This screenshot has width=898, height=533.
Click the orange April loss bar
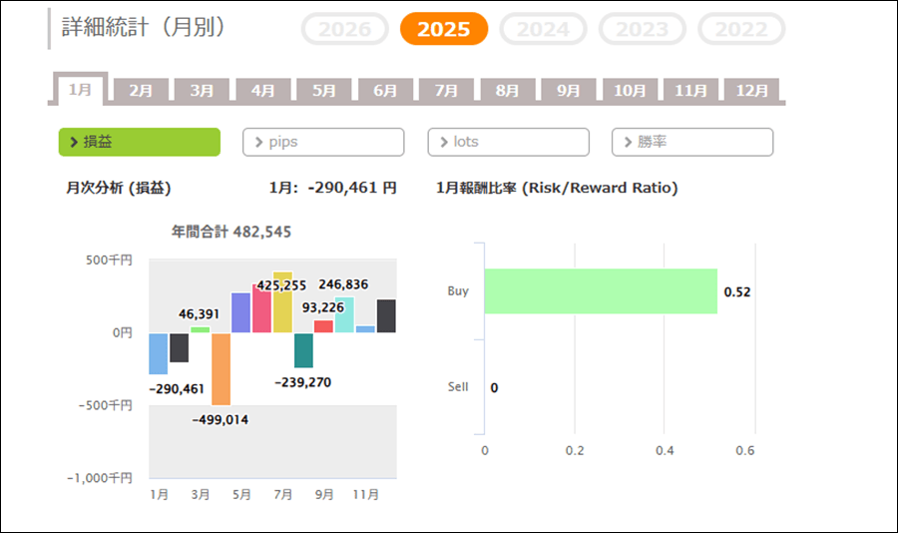(x=221, y=368)
